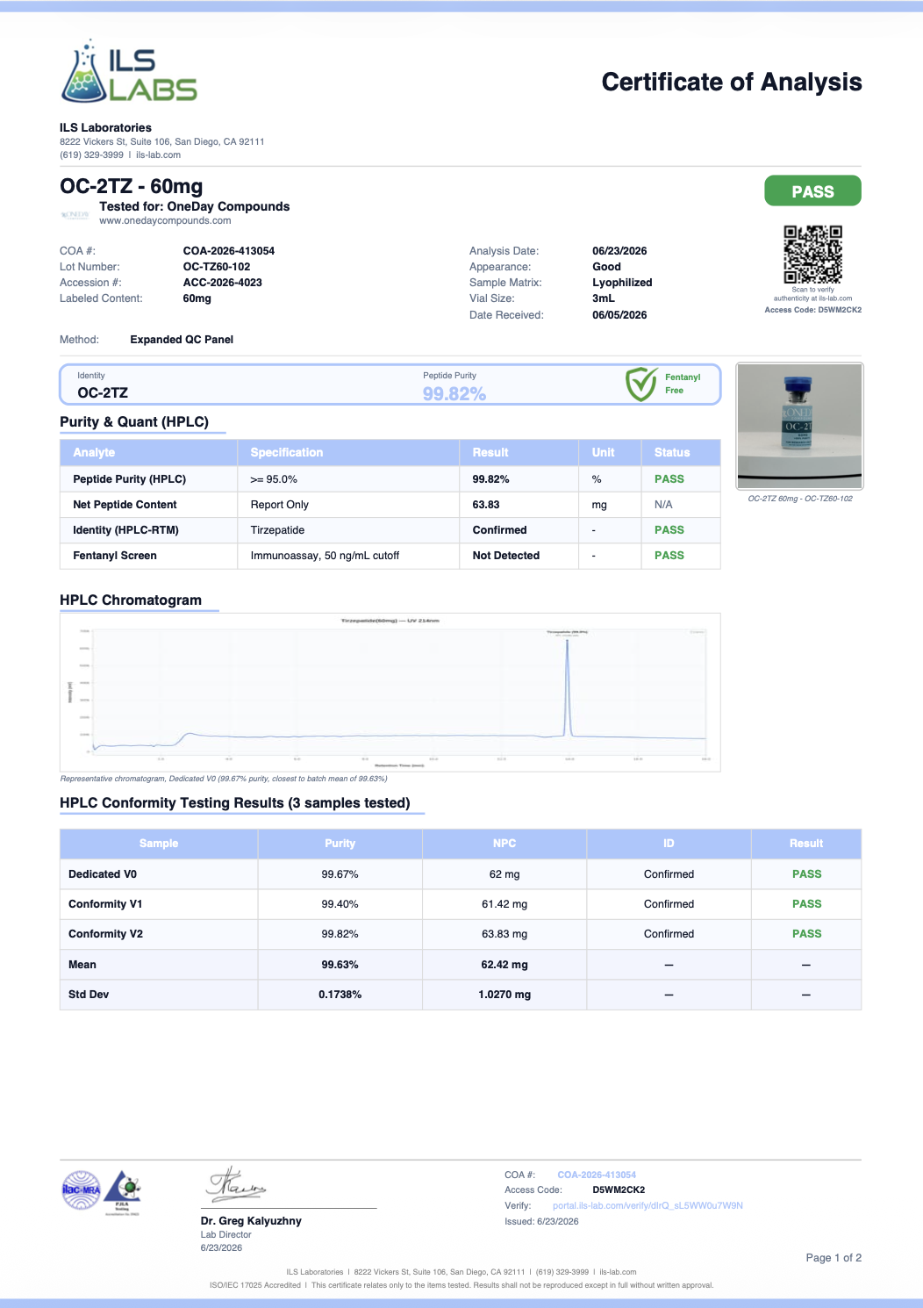Select Accession number ACC-2026-4023
Screen dimensions: 923x1308
(x=223, y=283)
